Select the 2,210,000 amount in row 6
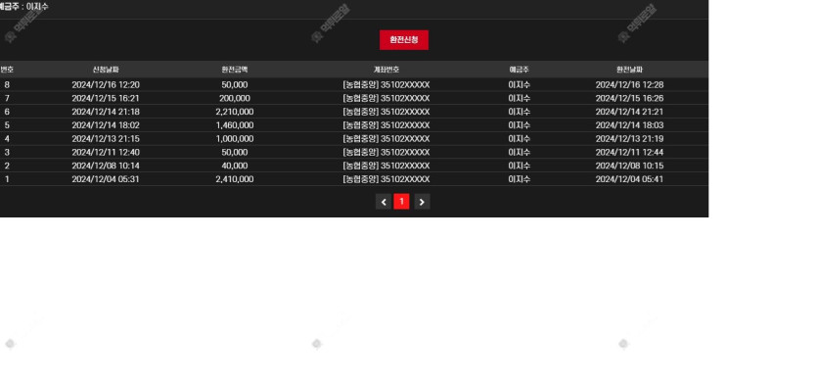817x383 pixels. click(235, 112)
